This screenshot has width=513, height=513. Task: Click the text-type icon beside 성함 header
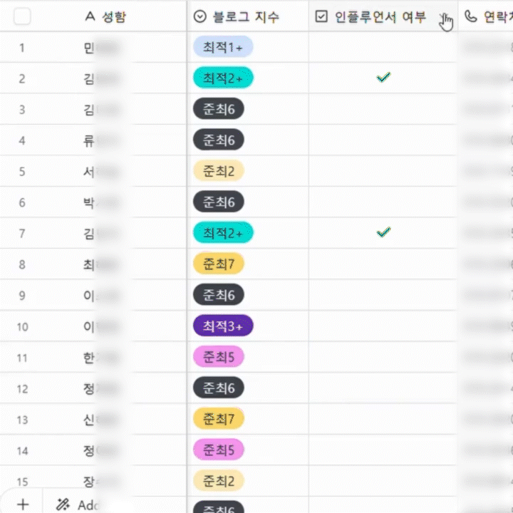click(x=89, y=16)
